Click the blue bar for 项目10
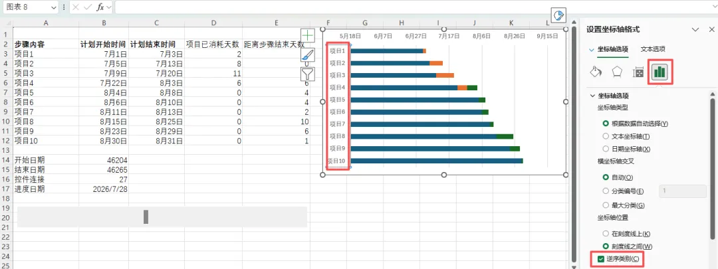Image resolution: width=718 pixels, height=269 pixels. tap(436, 161)
